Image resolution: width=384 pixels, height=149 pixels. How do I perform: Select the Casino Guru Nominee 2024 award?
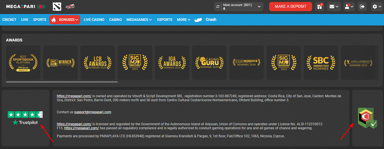(209, 62)
